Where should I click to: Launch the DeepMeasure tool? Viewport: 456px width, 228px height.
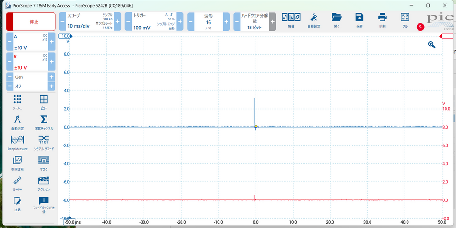coord(18,142)
